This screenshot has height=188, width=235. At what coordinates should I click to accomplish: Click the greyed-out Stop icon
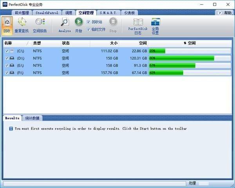pos(113,22)
